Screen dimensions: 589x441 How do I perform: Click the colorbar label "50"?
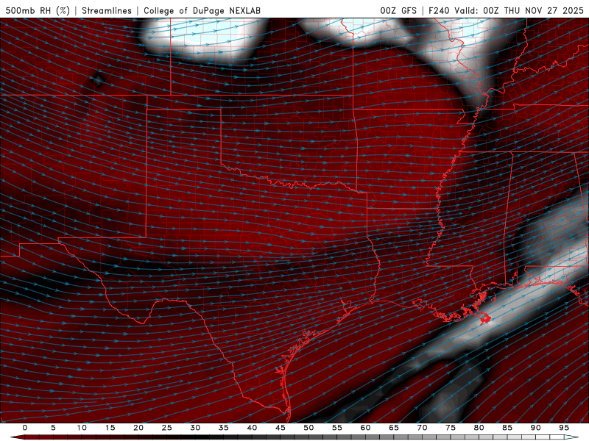pos(308,428)
